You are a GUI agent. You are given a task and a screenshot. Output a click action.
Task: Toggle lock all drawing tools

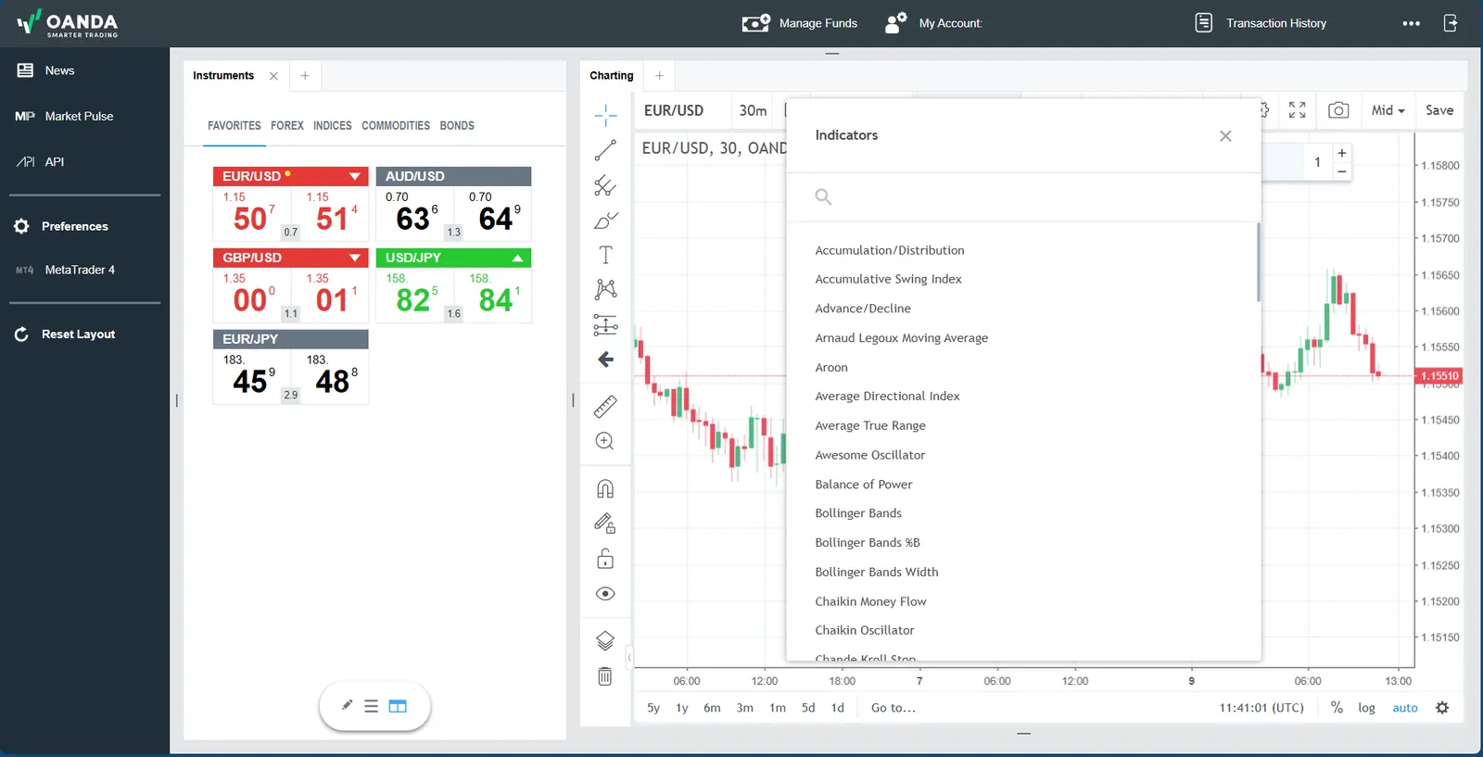coord(605,559)
